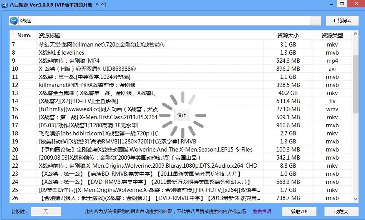The width and height of the screenshot is (365, 220).
Task: Minimize the 八目搜索 window
Action: click(x=332, y=5)
